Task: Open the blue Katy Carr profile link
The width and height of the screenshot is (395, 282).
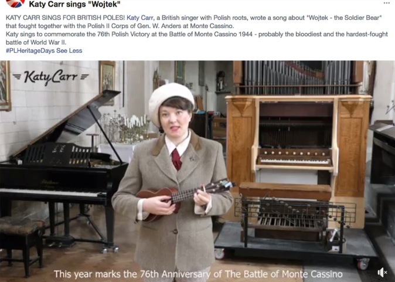Action: [x=139, y=18]
